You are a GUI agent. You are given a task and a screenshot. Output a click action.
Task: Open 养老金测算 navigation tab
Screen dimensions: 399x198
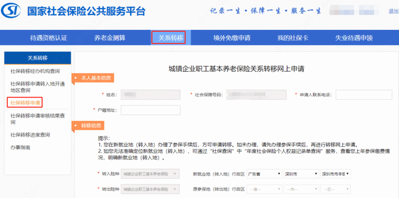point(110,38)
